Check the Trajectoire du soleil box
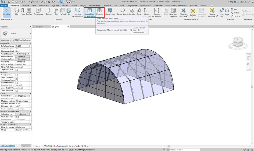Viewport: 254px width, 151px height. point(17,70)
